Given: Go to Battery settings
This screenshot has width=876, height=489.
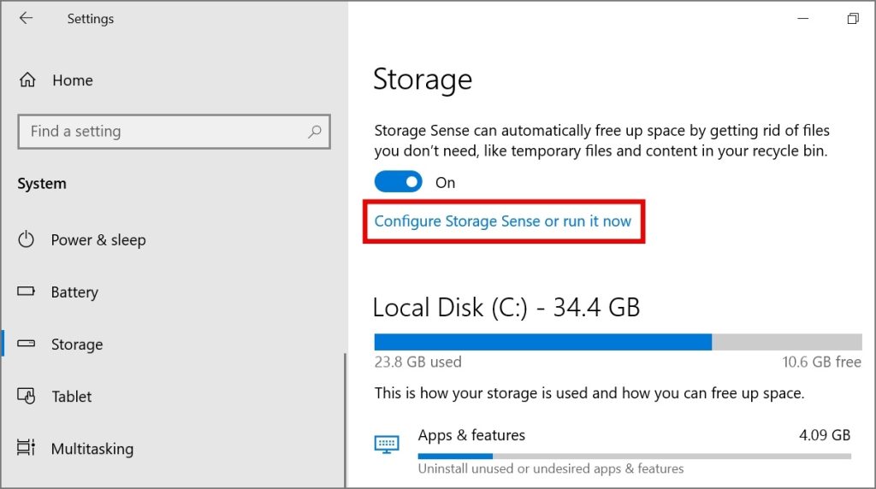Looking at the screenshot, I should tap(74, 292).
